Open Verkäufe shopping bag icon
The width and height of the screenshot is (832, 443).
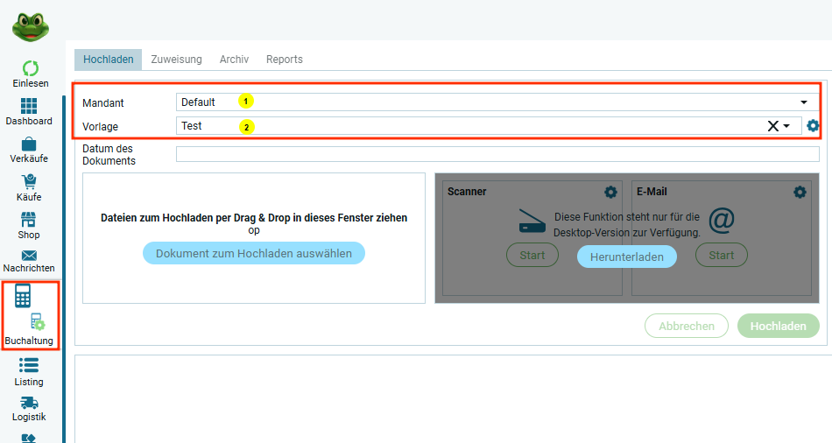[x=29, y=144]
